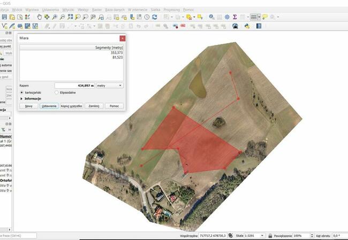Click the Refresh map icon
Viewport: 348px width, 240px height.
point(155,17)
